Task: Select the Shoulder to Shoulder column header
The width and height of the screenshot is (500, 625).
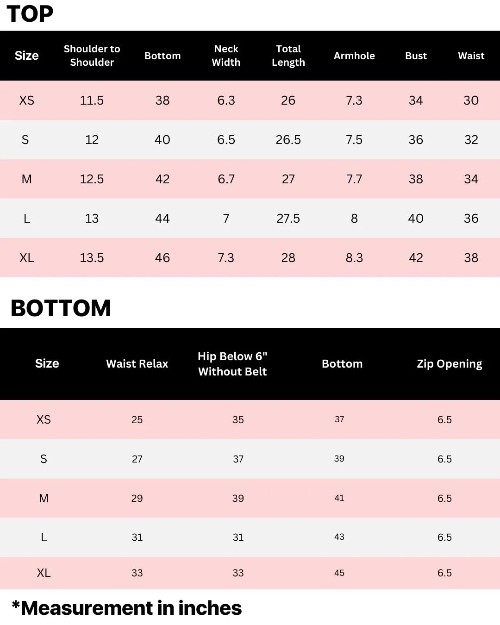Action: click(92, 56)
